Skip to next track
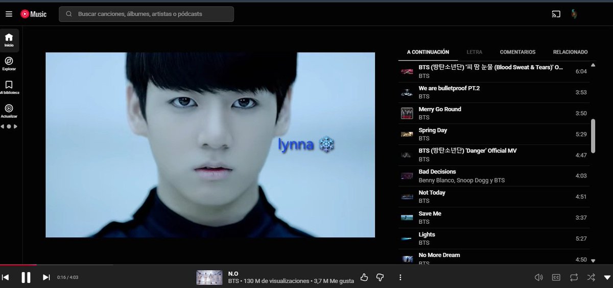613x288 pixels. click(x=46, y=277)
